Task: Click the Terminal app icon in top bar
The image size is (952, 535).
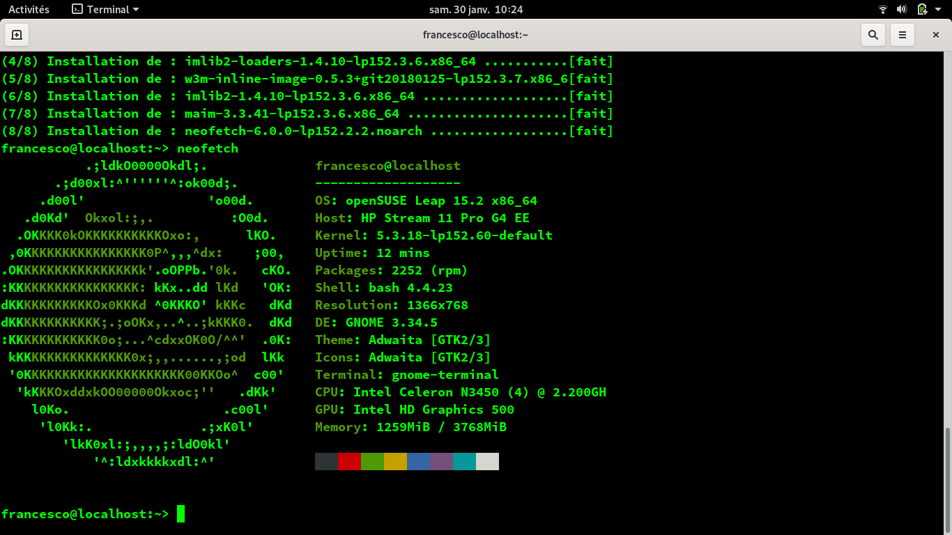Action: click(x=77, y=10)
